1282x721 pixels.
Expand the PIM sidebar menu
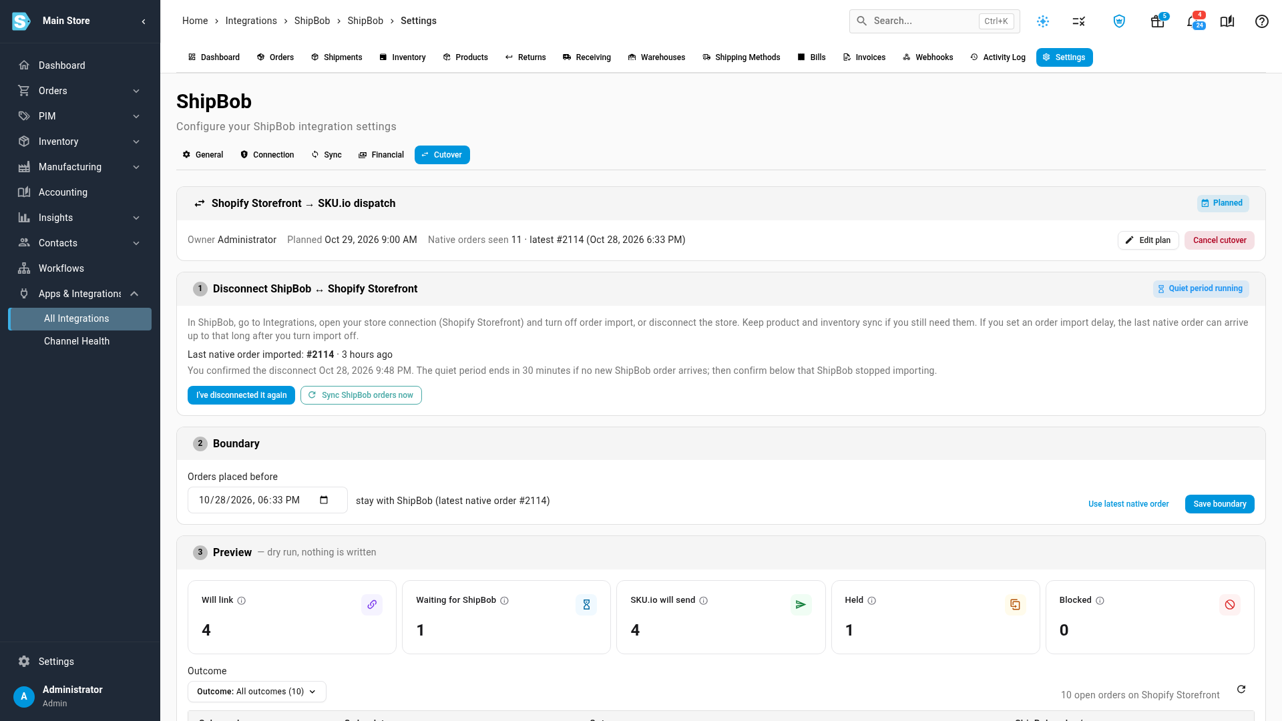point(80,116)
